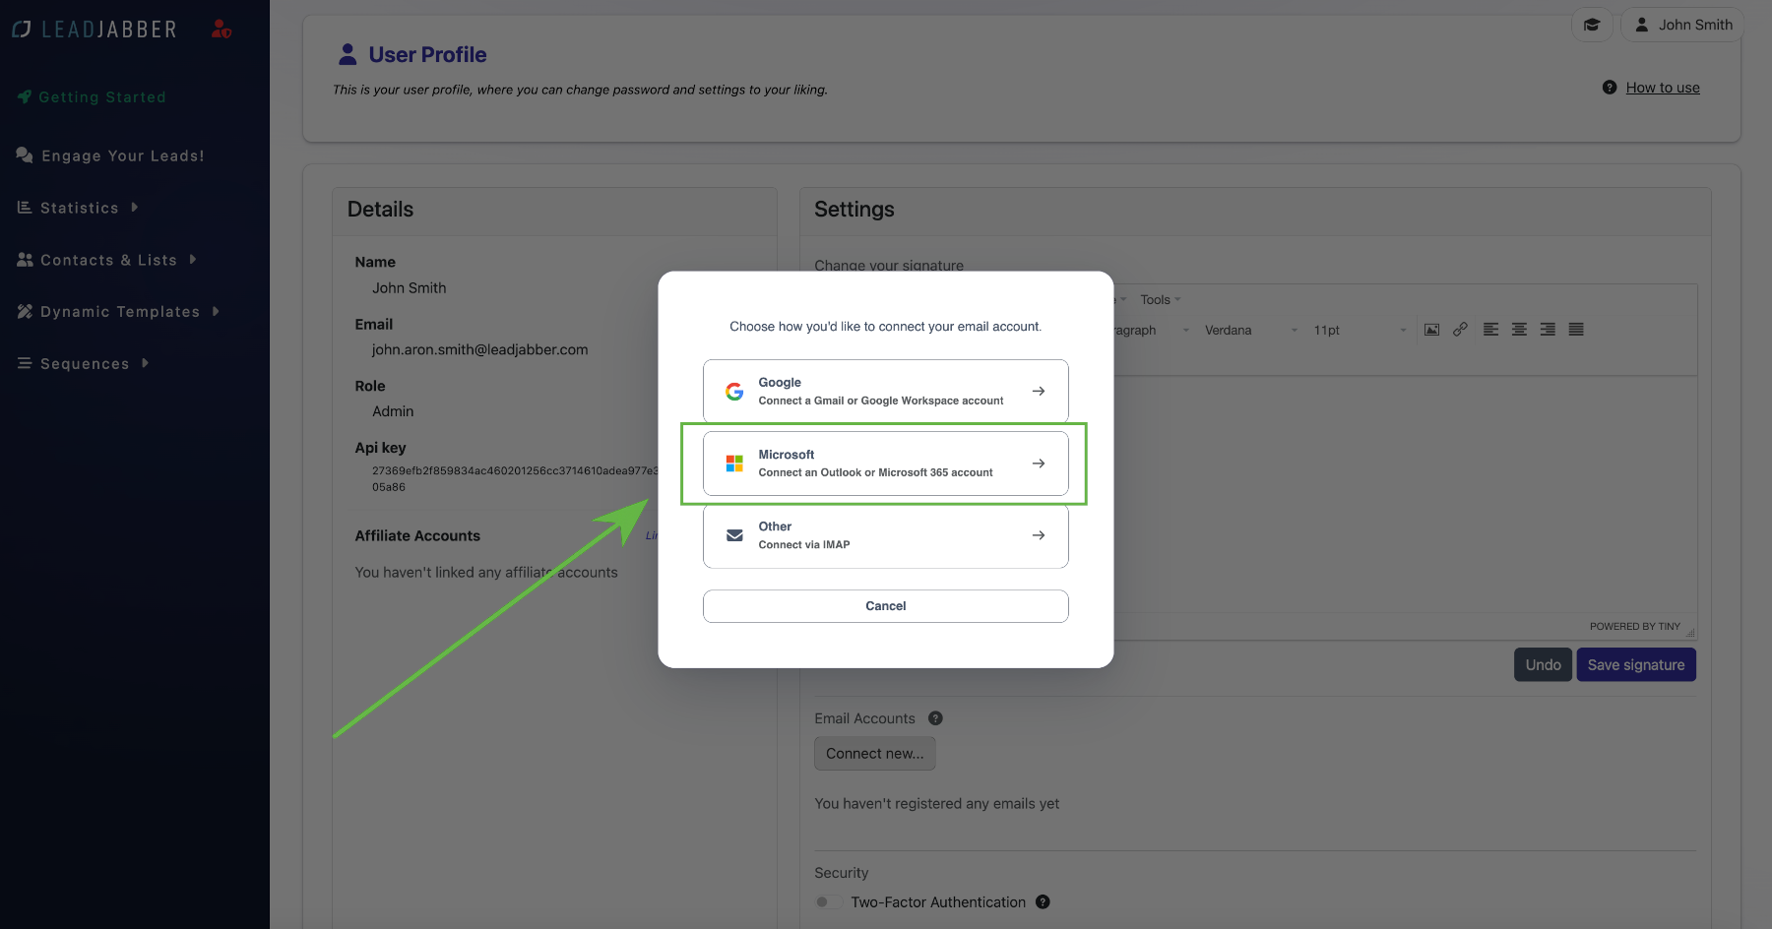
Task: Click the arrow on Microsoft option
Action: pyautogui.click(x=1039, y=464)
